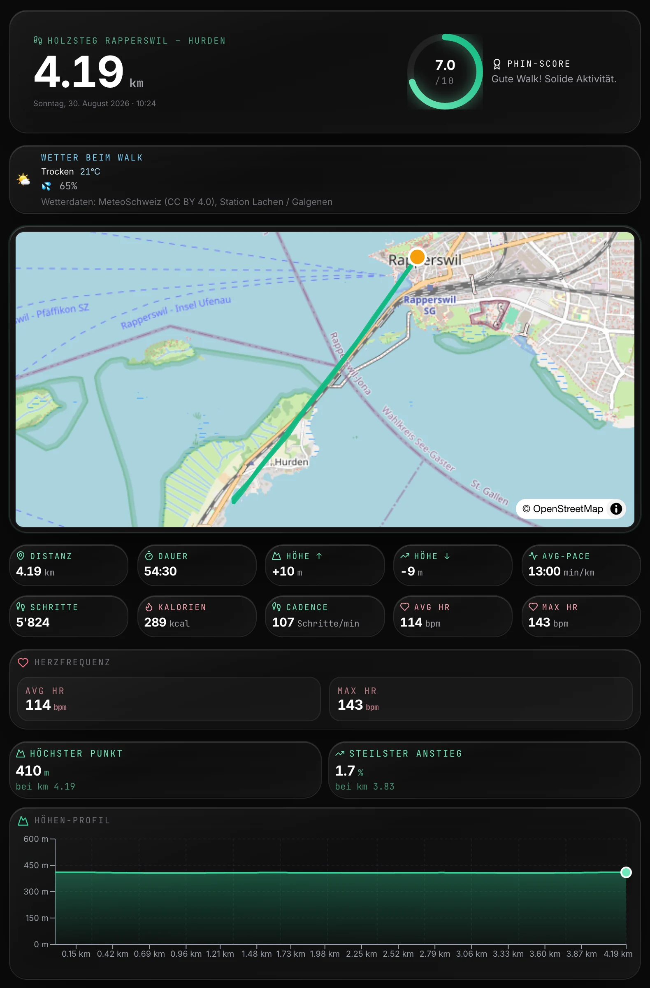The image size is (650, 988).
Task: Click the location pin icon in Distanz card
Action: pos(20,556)
